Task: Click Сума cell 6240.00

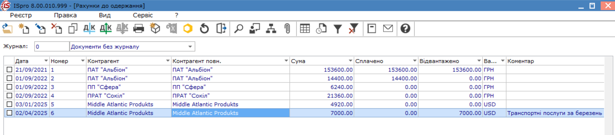Action: (322, 87)
